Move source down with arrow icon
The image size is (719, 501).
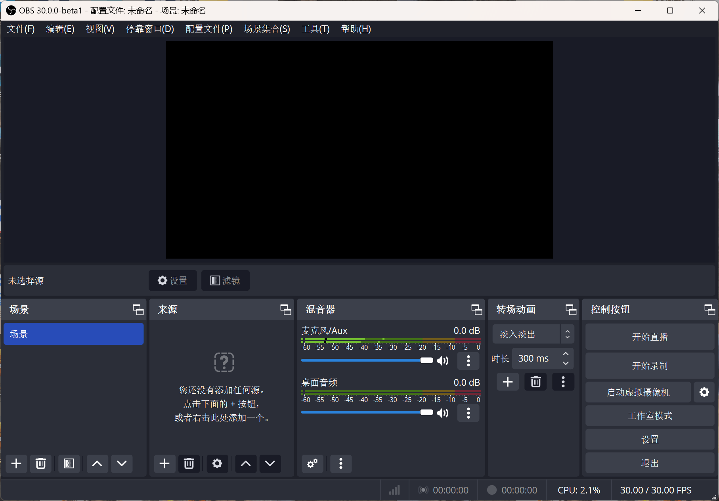270,463
